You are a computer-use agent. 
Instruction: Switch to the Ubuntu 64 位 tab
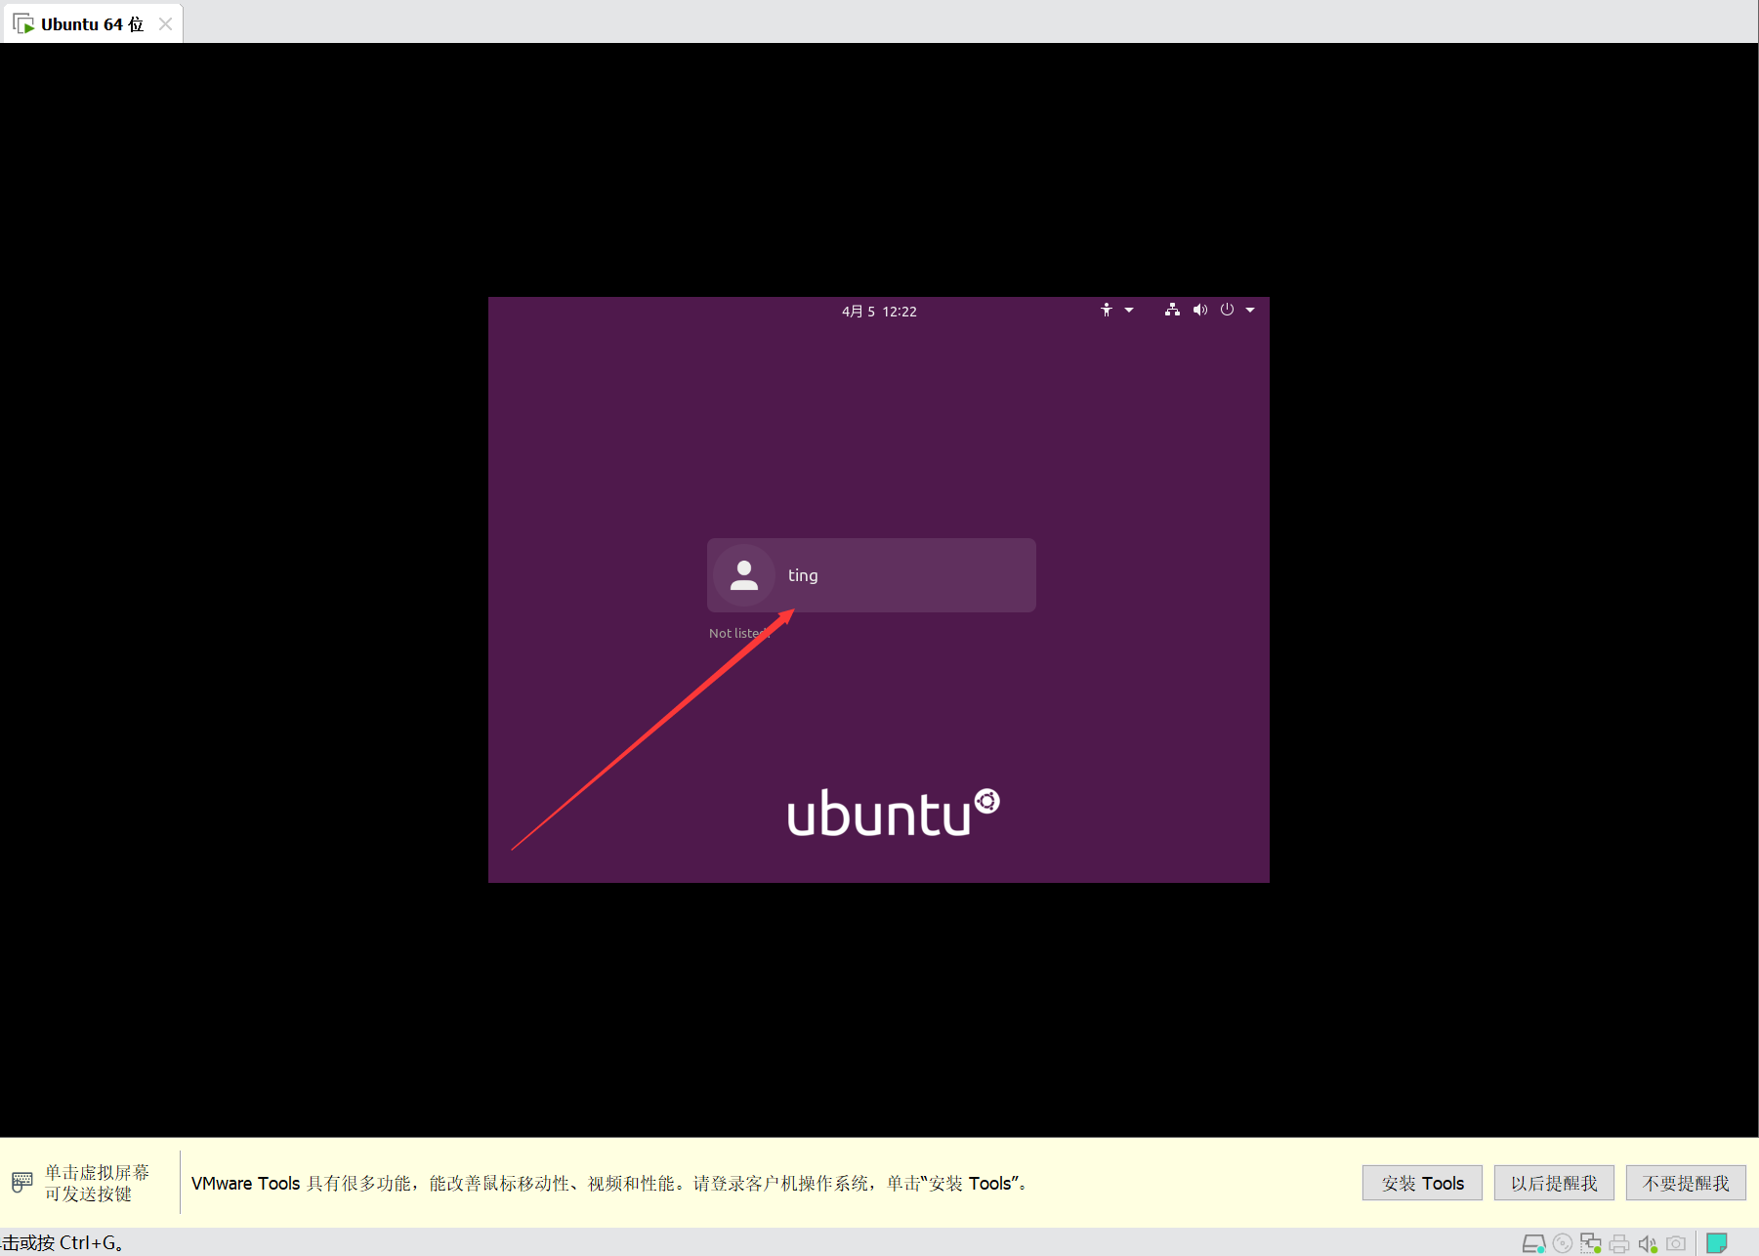coord(92,24)
